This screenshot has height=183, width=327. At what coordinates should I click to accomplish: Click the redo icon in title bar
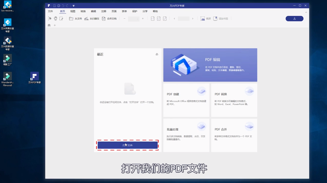pyautogui.click(x=67, y=6)
